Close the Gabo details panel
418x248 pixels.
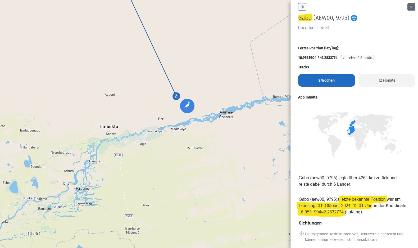[411, 7]
